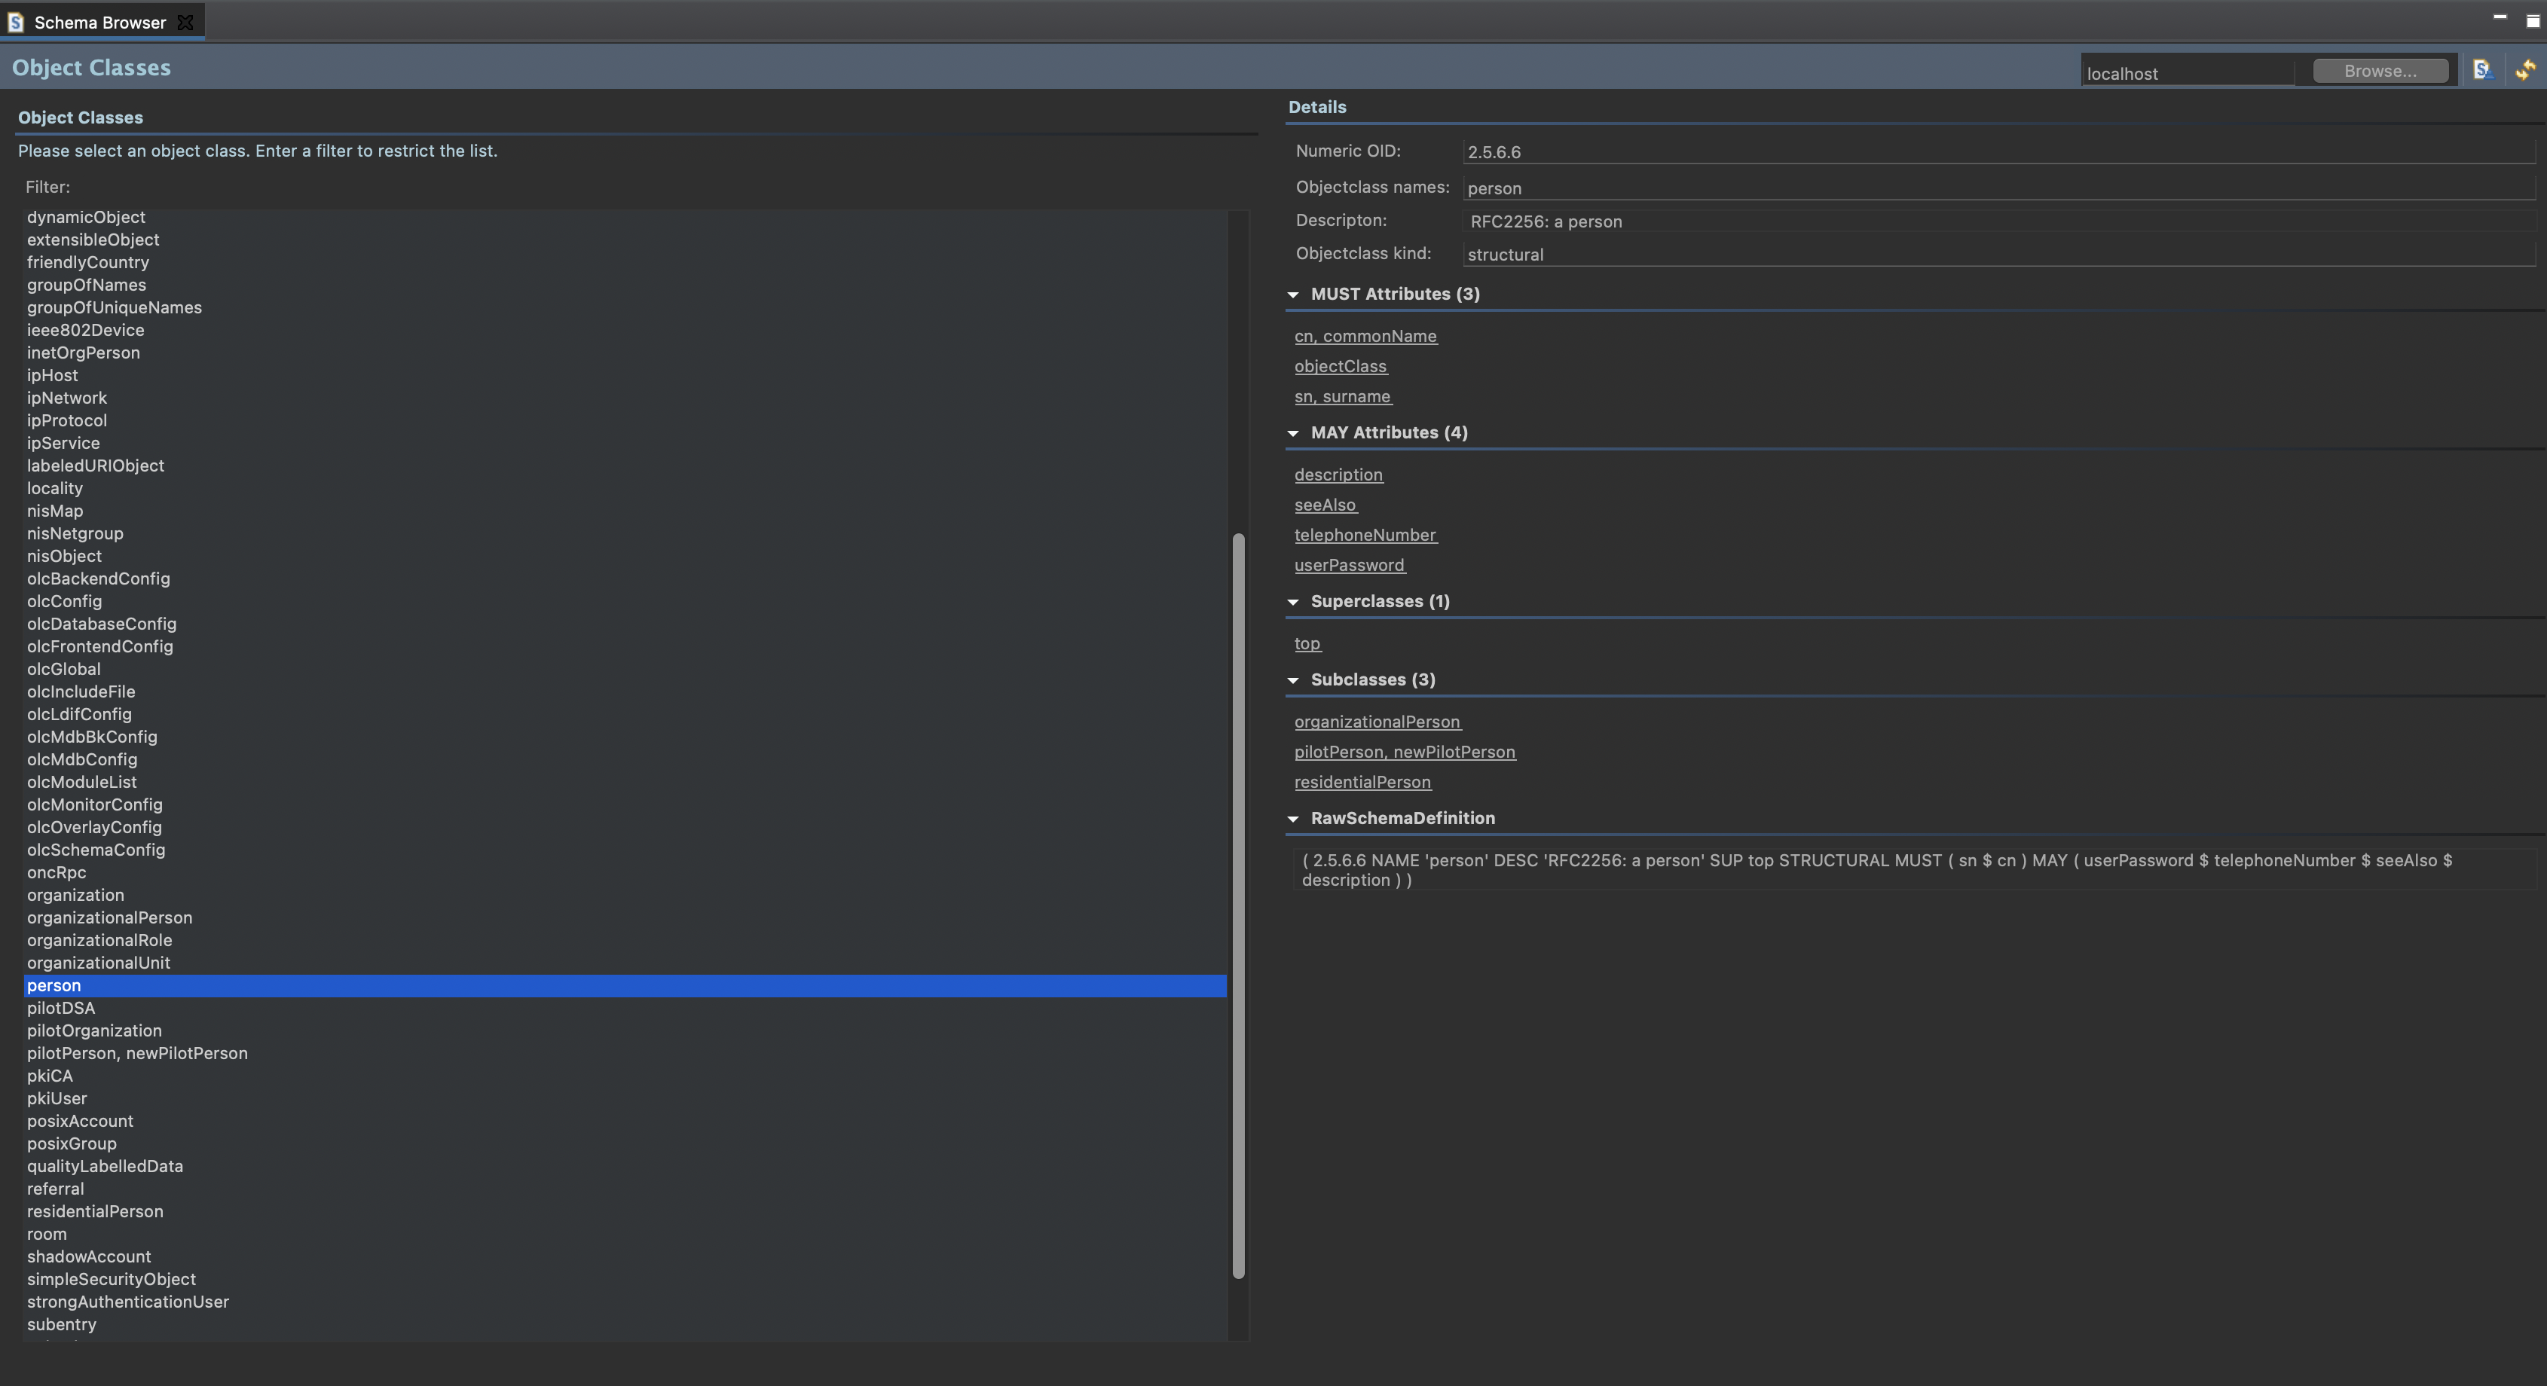Select ipNetwork object class
2547x1386 pixels.
coord(625,398)
